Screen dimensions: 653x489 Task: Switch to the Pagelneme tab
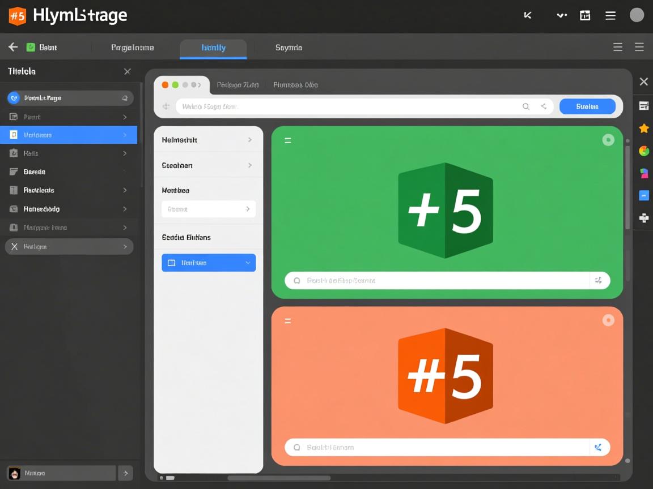(x=132, y=48)
